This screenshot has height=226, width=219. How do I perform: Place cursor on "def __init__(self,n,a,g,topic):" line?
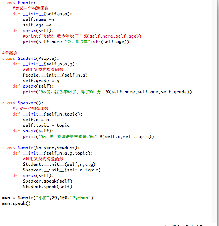pyautogui.click(x=53, y=153)
